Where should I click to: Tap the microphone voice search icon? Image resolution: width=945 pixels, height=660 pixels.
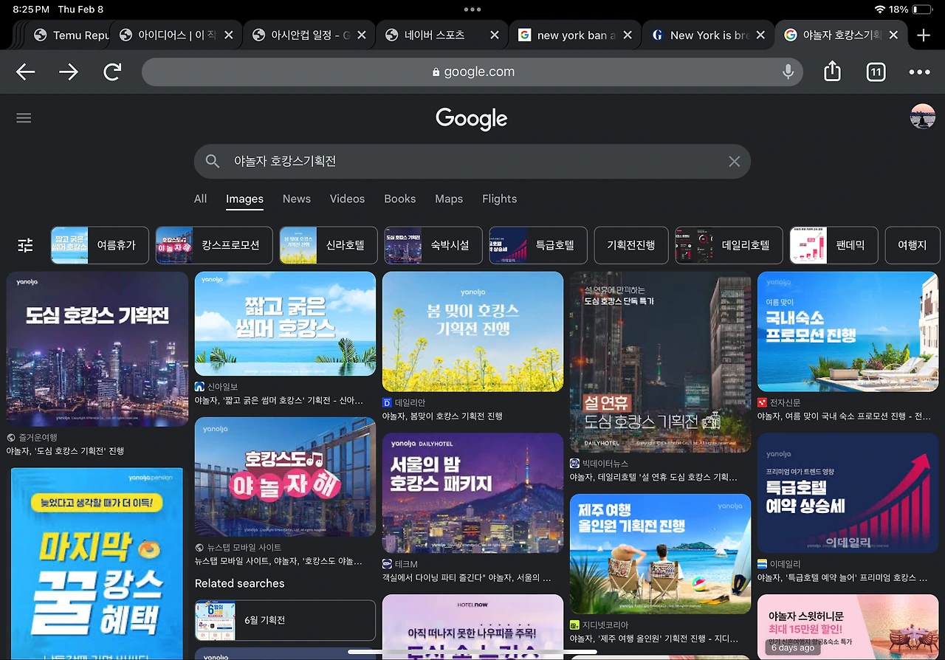point(788,72)
